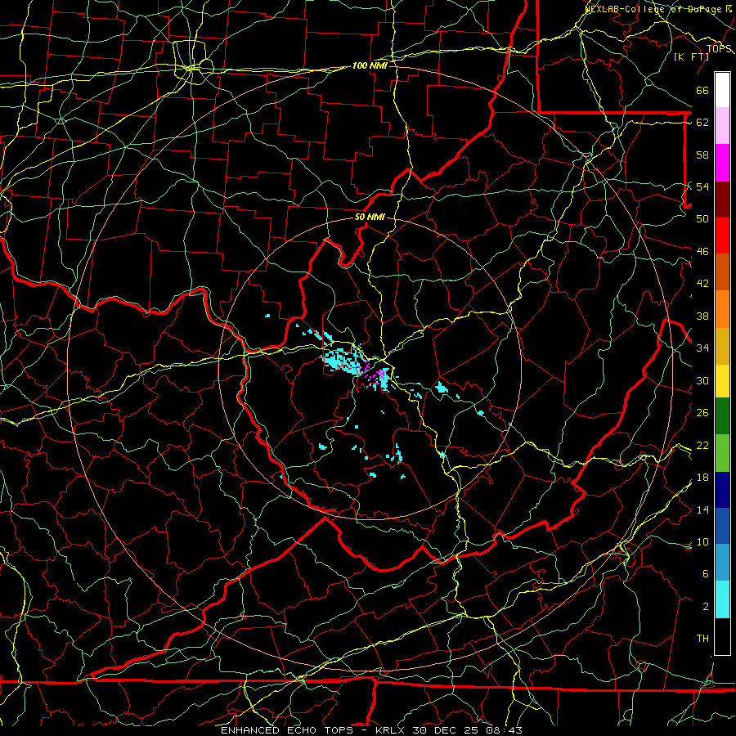Click the "ENHANCED ECHO TOPS" product title
The image size is (736, 736).
point(287,730)
